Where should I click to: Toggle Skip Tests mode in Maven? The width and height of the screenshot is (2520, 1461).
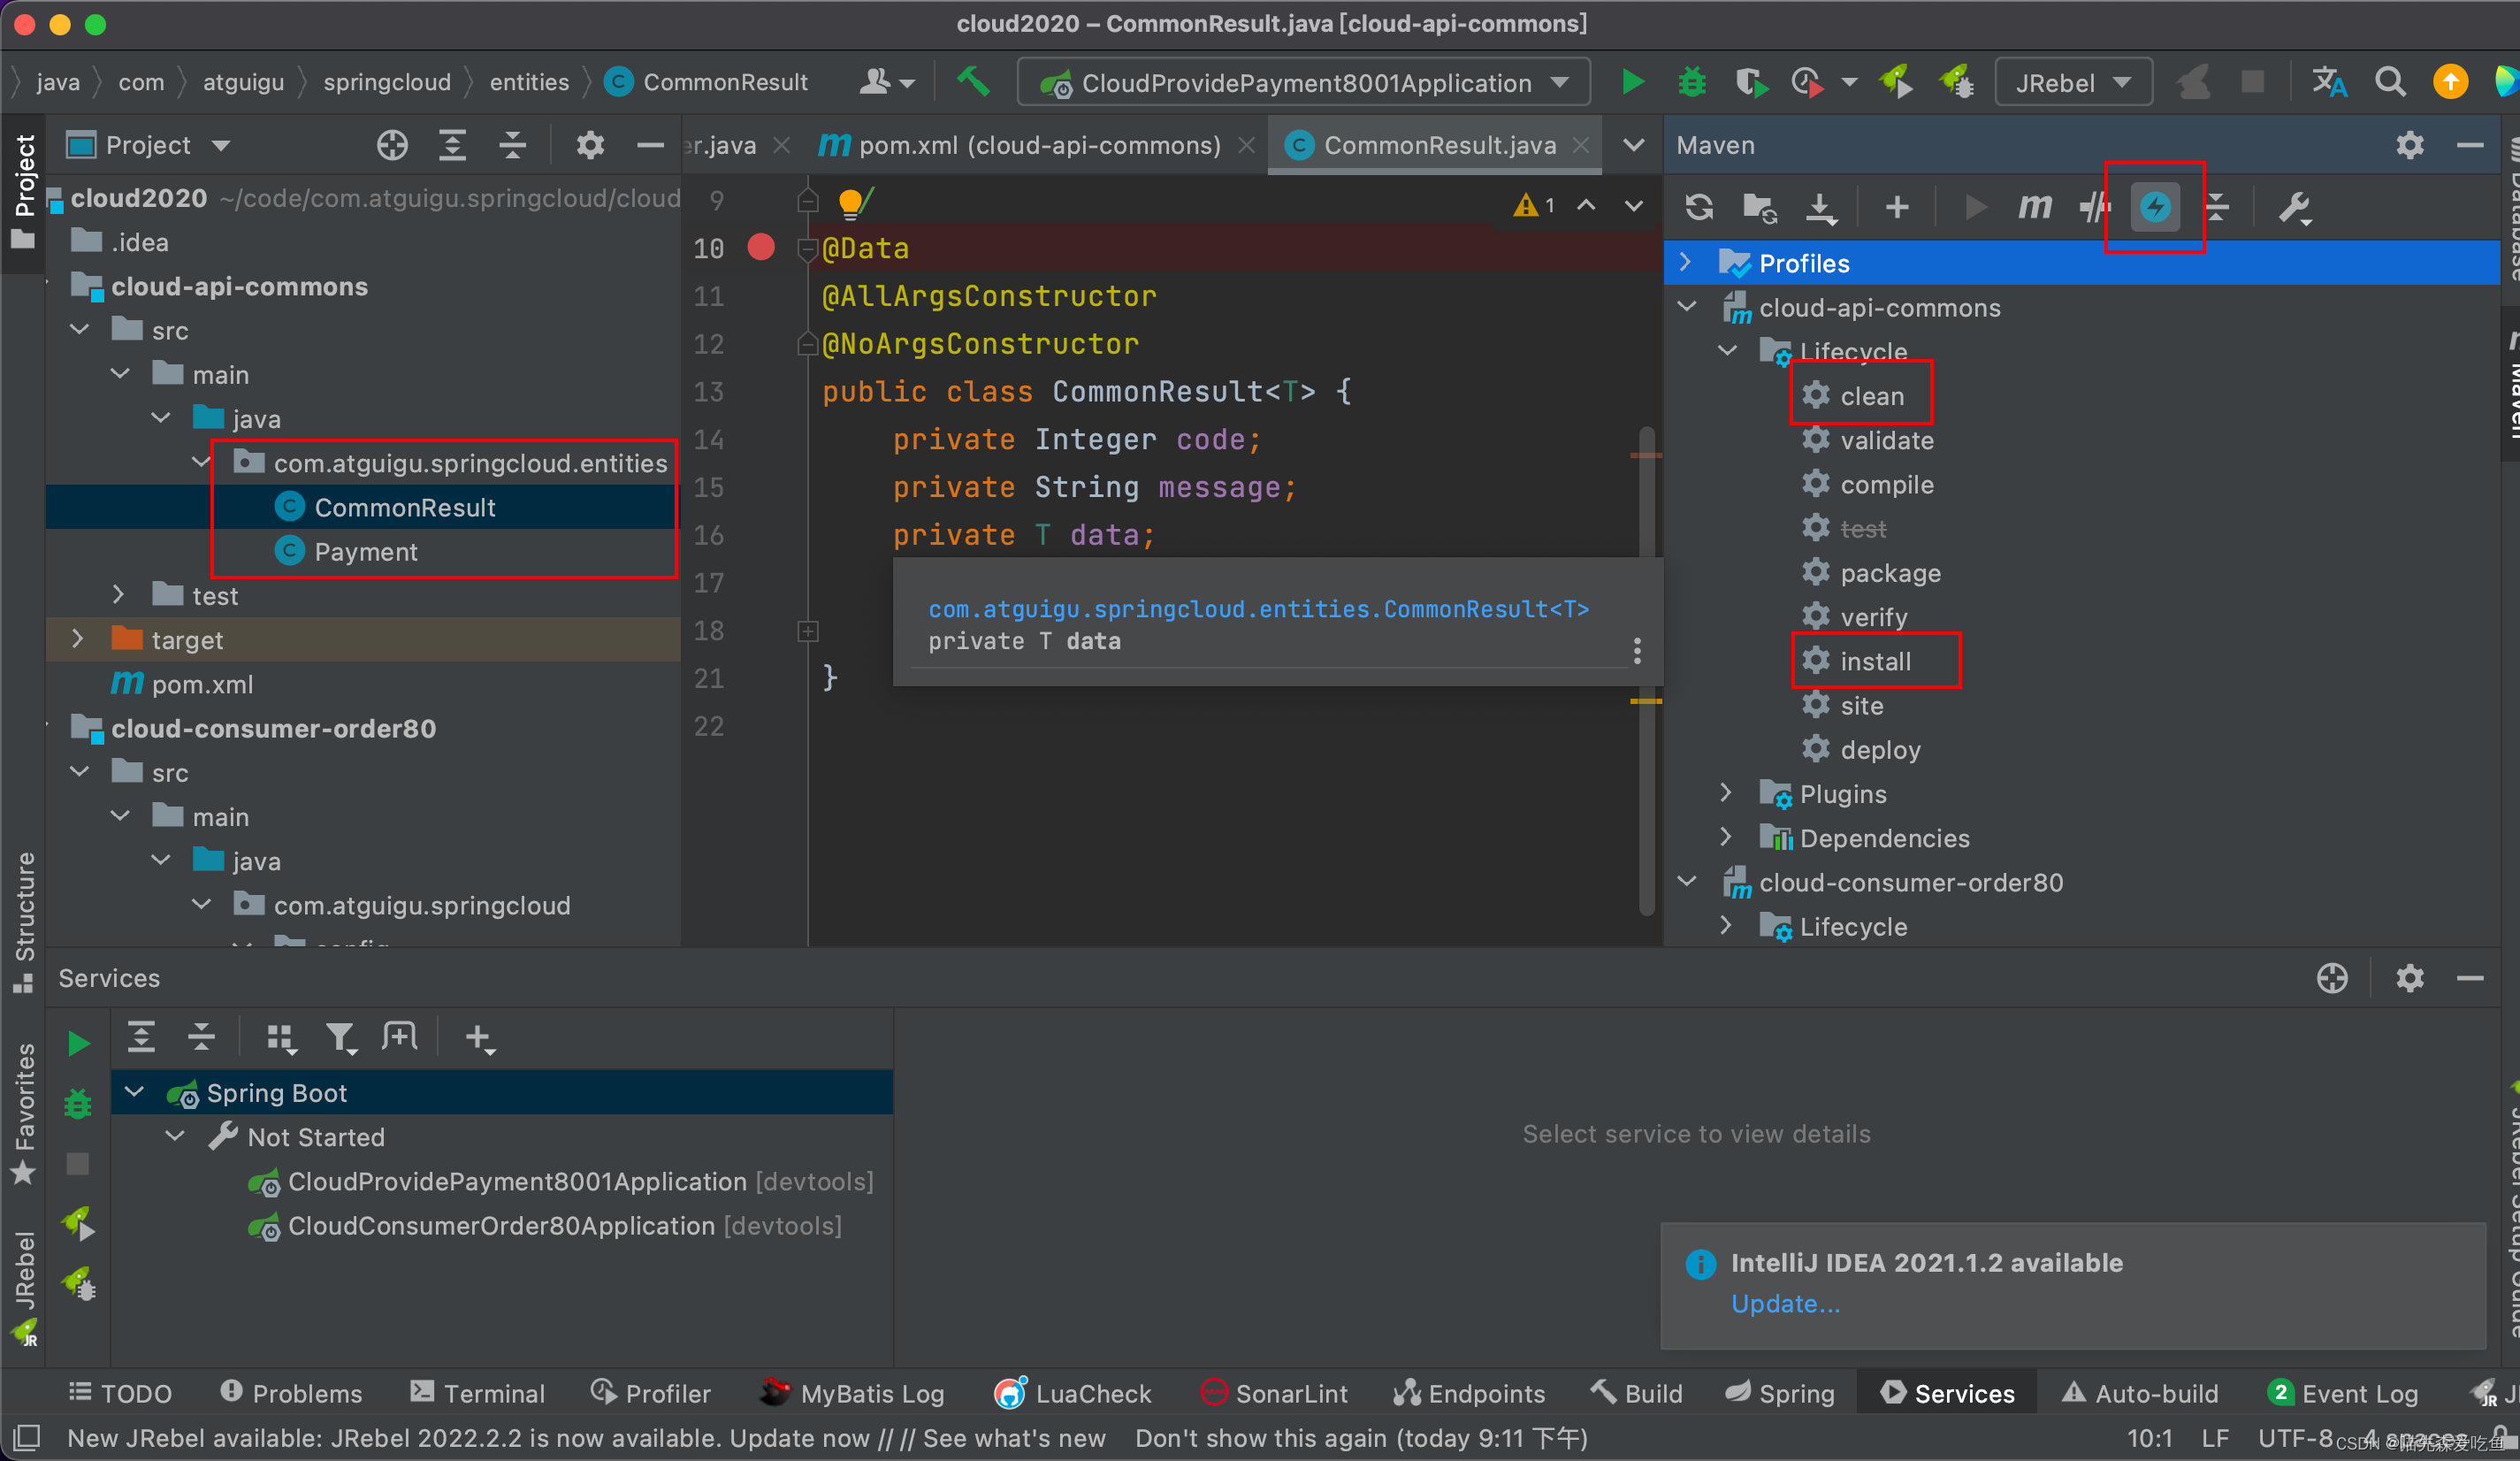2155,207
